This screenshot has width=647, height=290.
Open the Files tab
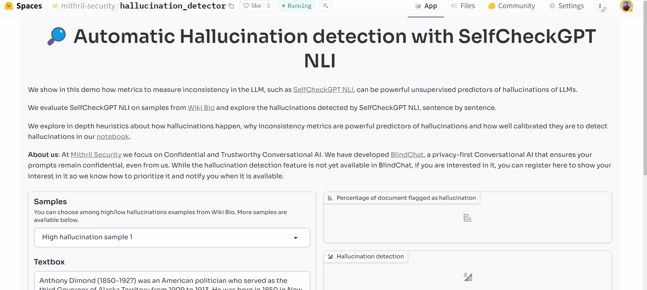[463, 6]
